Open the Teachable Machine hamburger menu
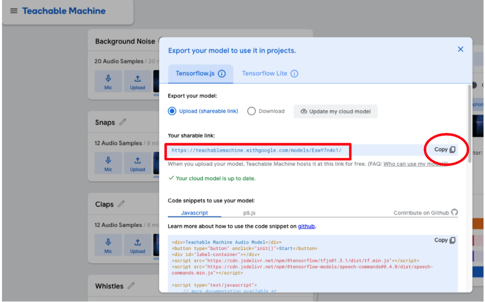The image size is (485, 302). [x=14, y=11]
